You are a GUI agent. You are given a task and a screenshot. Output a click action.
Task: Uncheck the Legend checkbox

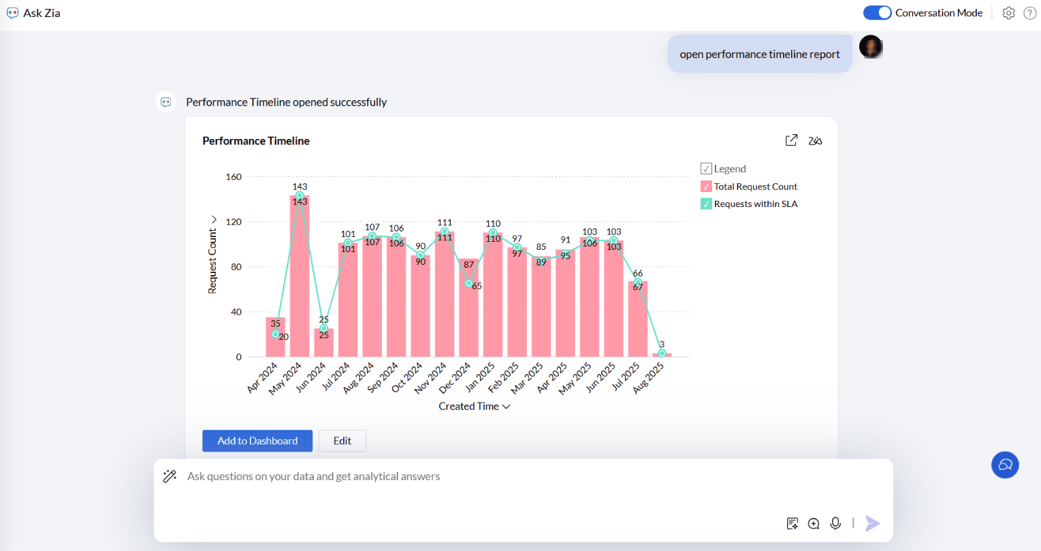coord(706,169)
